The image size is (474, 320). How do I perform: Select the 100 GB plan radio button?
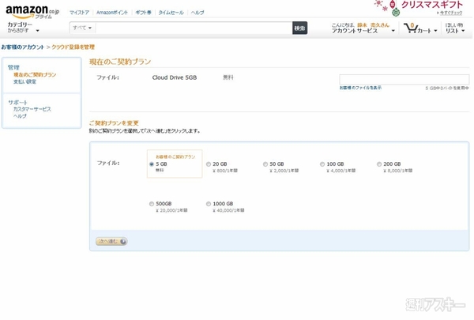coord(322,164)
